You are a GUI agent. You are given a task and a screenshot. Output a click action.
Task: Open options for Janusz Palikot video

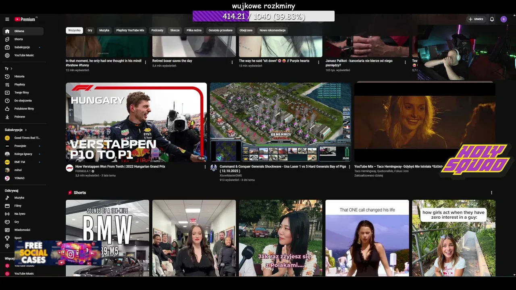(405, 62)
